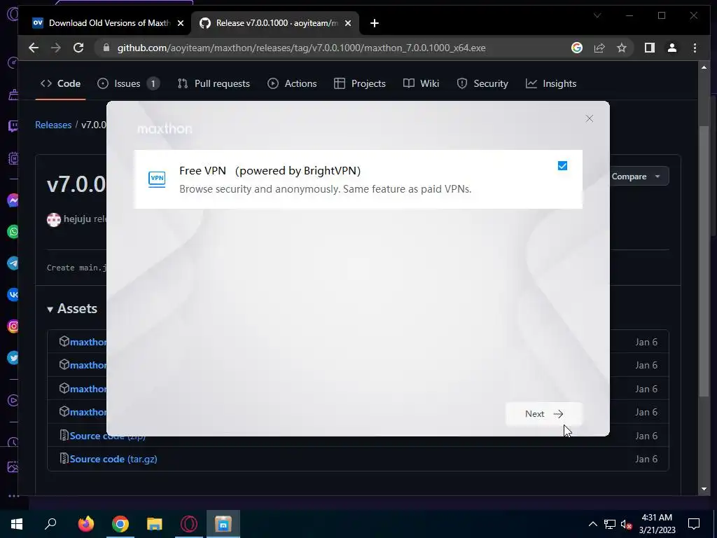Viewport: 717px width, 538px height.
Task: Click Next in the Maxthon installer
Action: pos(543,413)
